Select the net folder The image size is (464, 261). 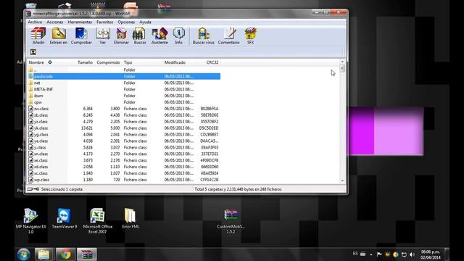(x=124, y=83)
